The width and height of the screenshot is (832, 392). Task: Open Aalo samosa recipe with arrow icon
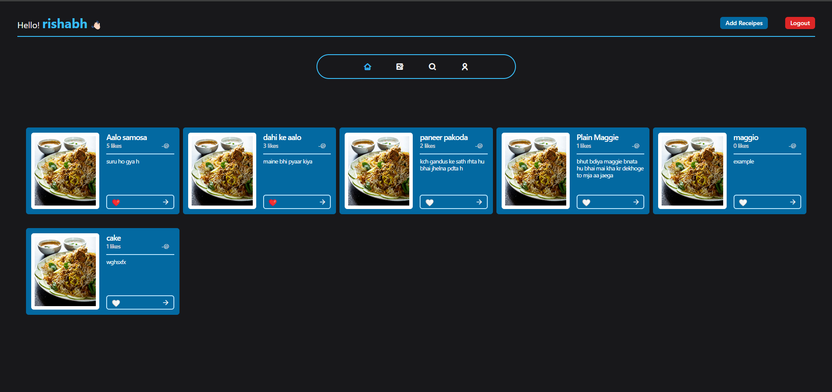click(x=166, y=202)
